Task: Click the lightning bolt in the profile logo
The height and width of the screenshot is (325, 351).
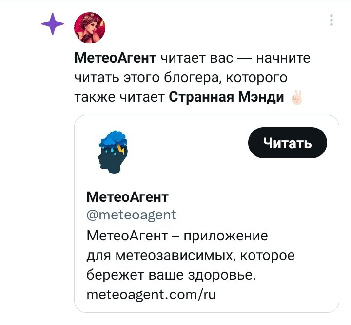Action: tap(121, 149)
